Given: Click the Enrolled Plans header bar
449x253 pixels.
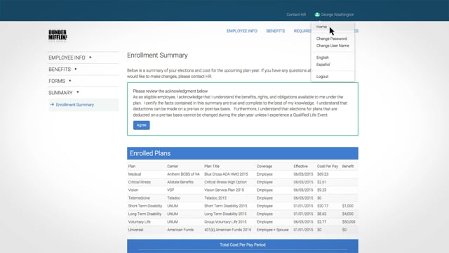Looking at the screenshot, I should pos(243,153).
